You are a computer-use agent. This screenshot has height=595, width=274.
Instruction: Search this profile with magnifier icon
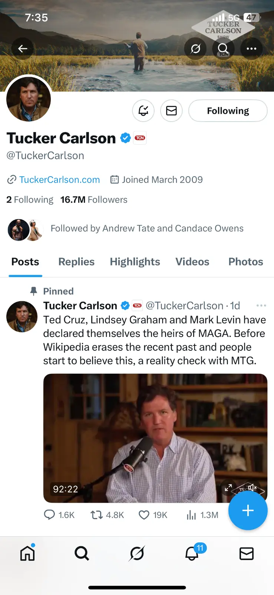tap(223, 49)
